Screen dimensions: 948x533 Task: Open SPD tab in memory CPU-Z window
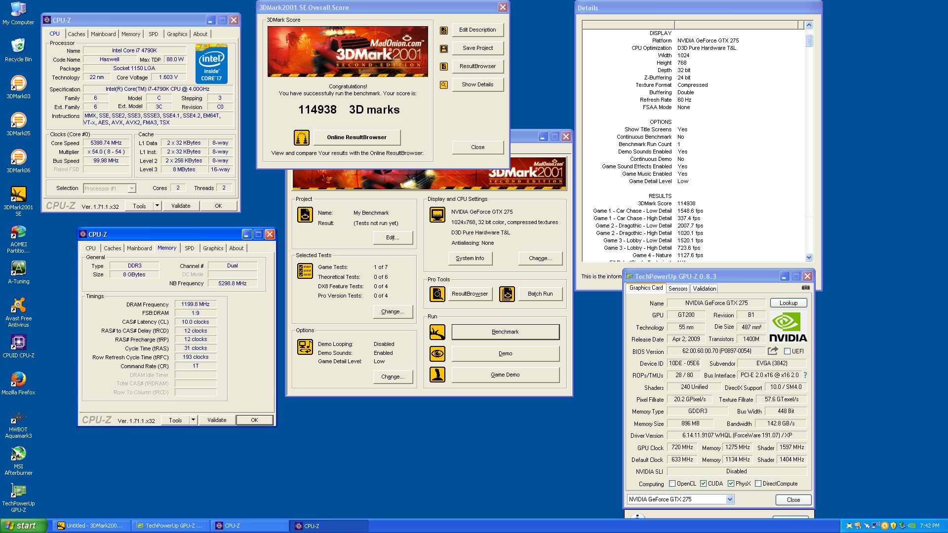(190, 248)
